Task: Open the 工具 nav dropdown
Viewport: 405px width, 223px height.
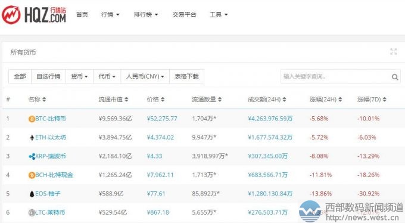Action: point(219,15)
